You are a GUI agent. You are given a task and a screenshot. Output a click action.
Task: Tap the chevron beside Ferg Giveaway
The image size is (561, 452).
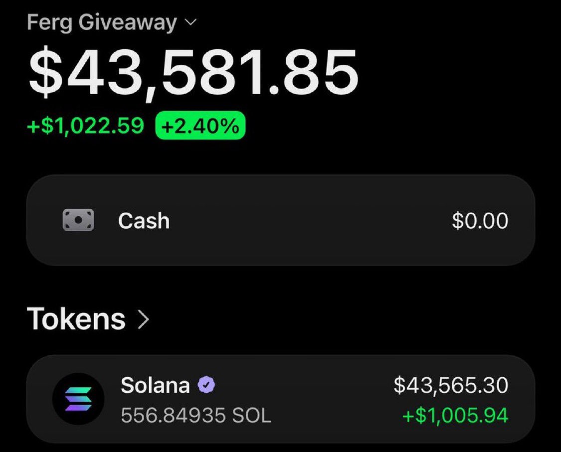tap(190, 22)
